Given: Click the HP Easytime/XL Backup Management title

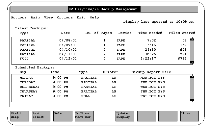Looking at the screenshot, I should point(103,9).
